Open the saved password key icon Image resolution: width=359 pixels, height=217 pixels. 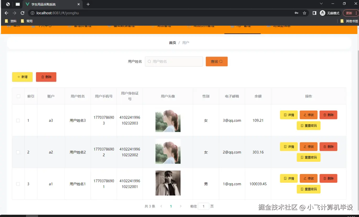[297, 13]
